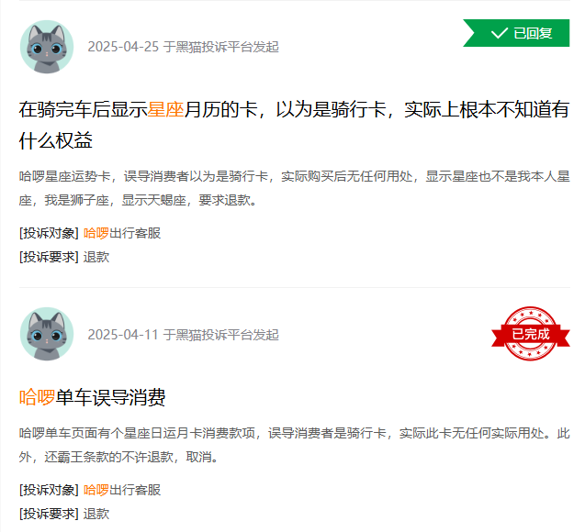Open complaint titled 哈啰单车误导消费

point(92,397)
